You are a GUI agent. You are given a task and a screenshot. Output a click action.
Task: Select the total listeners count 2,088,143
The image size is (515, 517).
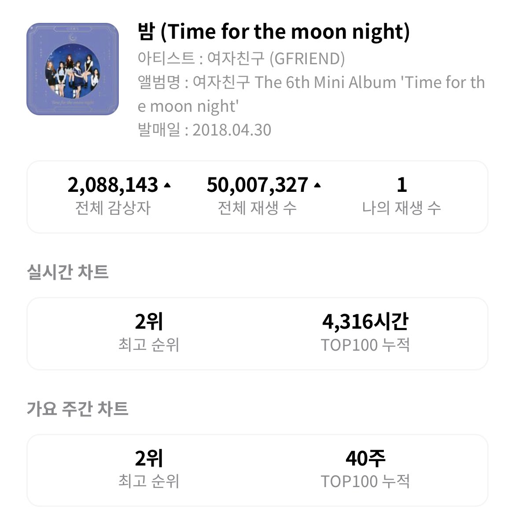pyautogui.click(x=113, y=185)
